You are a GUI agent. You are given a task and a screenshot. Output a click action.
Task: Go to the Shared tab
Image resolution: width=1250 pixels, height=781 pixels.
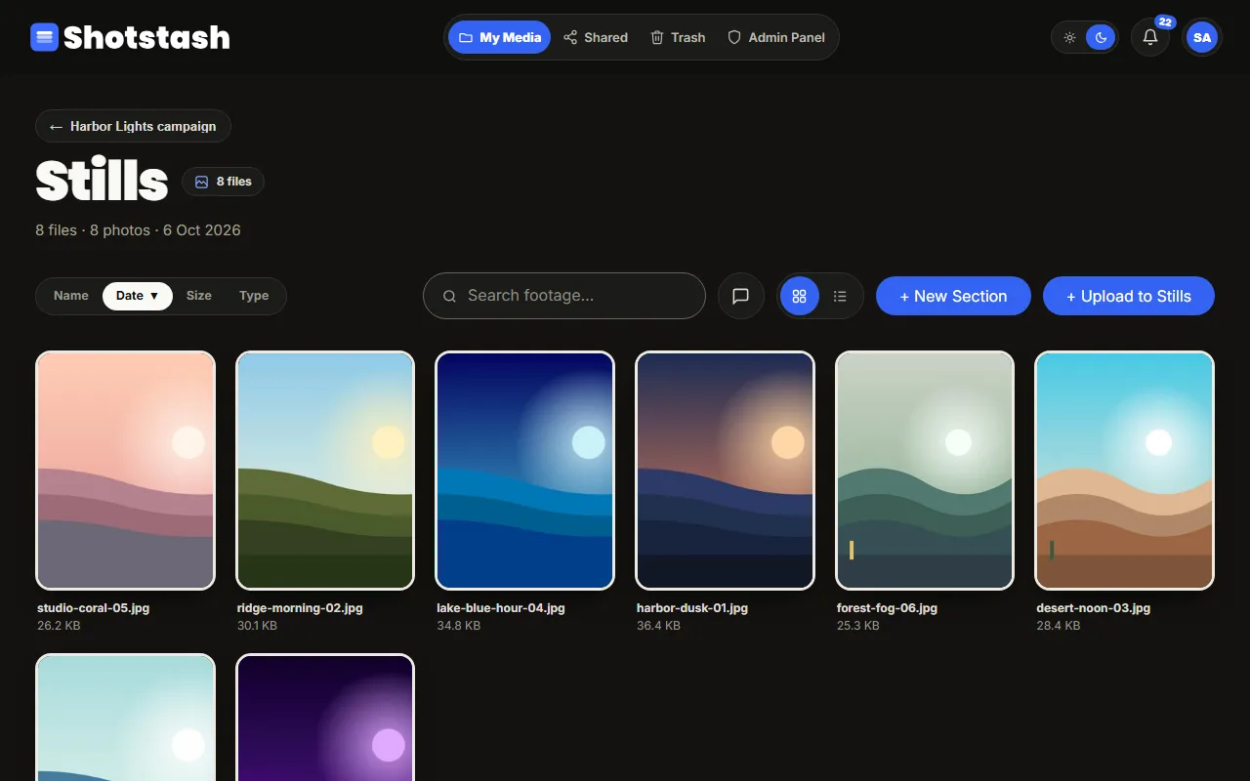coord(596,37)
